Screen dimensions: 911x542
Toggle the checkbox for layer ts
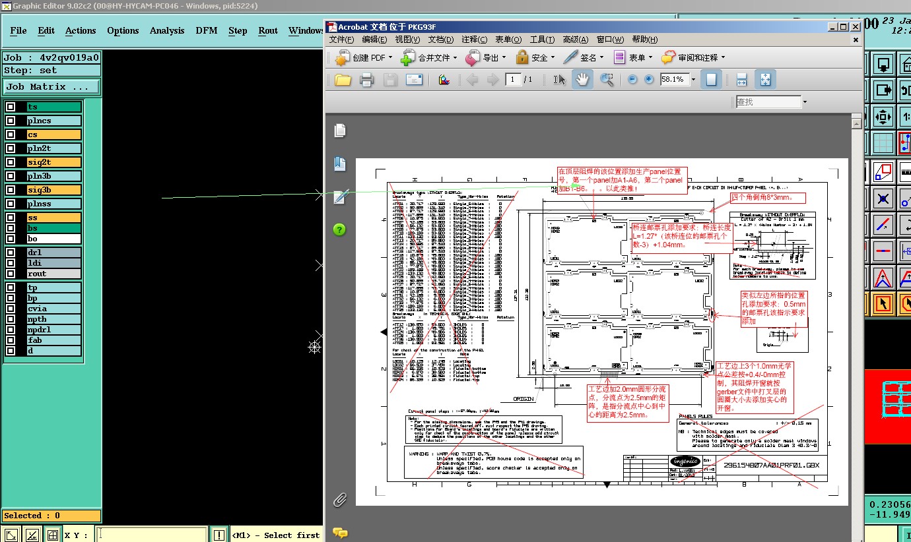click(11, 107)
